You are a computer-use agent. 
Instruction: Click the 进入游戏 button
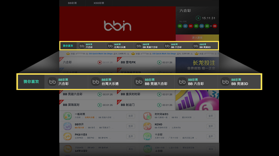click(197, 38)
